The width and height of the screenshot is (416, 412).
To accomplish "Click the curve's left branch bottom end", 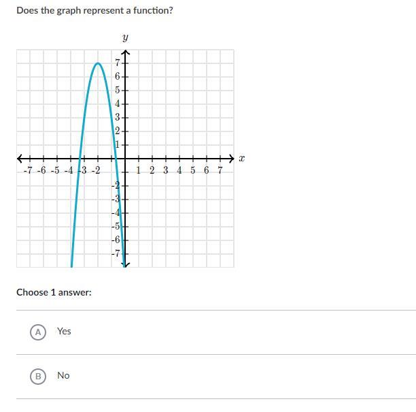I will (71, 265).
